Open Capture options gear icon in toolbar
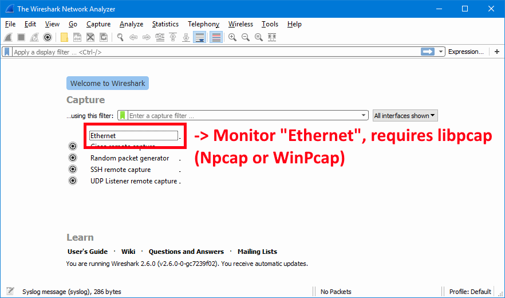 48,37
